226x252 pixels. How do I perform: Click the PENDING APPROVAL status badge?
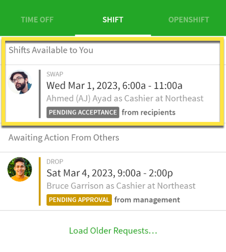[79, 200]
